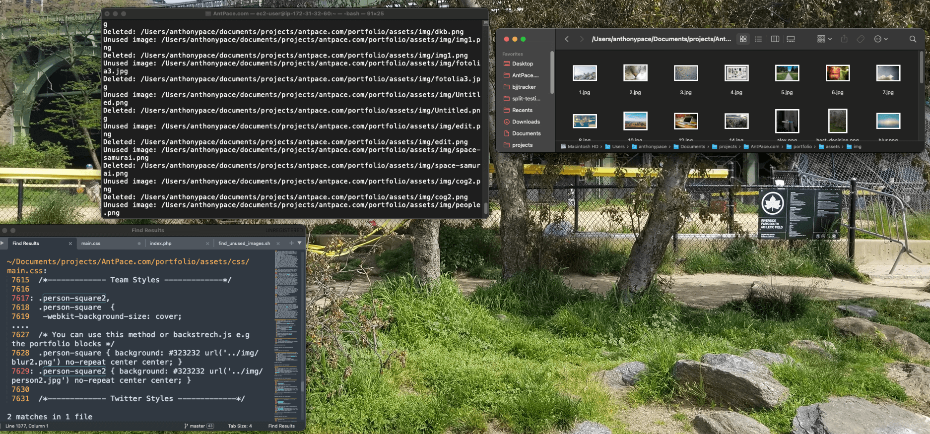Click the Finder Edit Tags icon
The height and width of the screenshot is (434, 930).
[861, 39]
